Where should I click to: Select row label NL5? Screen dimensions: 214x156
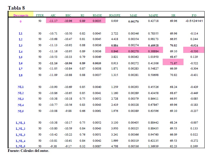pos(21,111)
